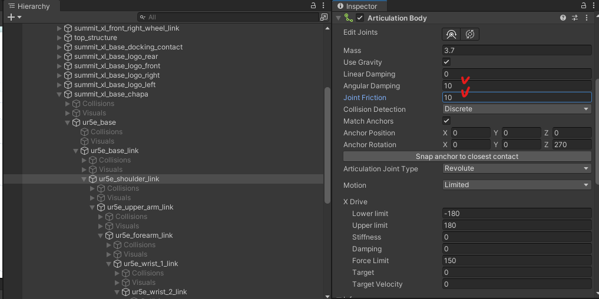Uncheck the Use Gravity checkbox
599x299 pixels.
coord(446,62)
